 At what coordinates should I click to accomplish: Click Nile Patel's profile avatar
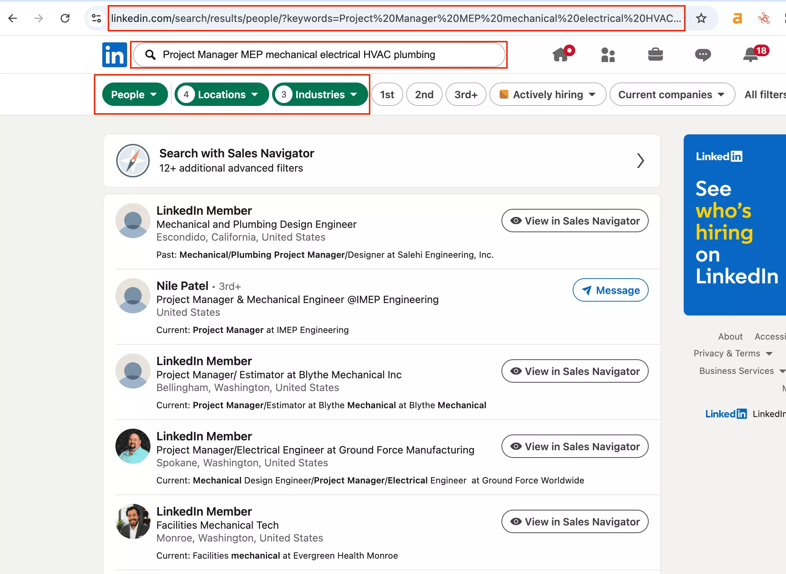tap(133, 296)
